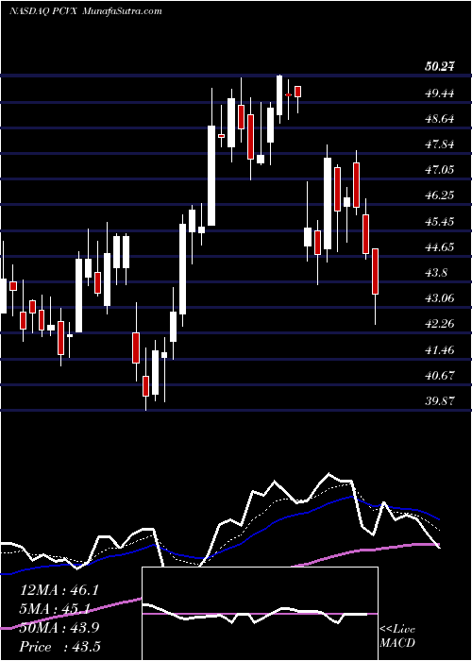
Task: Click the 45.45 price axis label
Action: click(439, 221)
